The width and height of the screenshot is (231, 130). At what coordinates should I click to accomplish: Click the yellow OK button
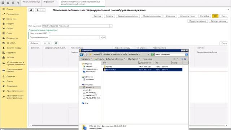(215, 16)
